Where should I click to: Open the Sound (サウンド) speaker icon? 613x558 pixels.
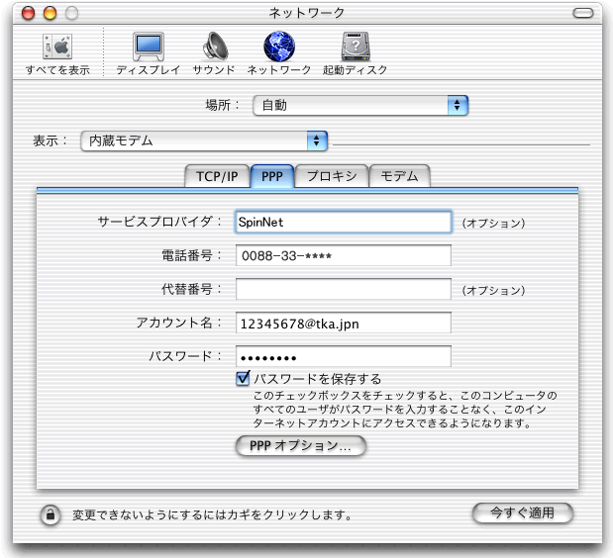(x=214, y=49)
